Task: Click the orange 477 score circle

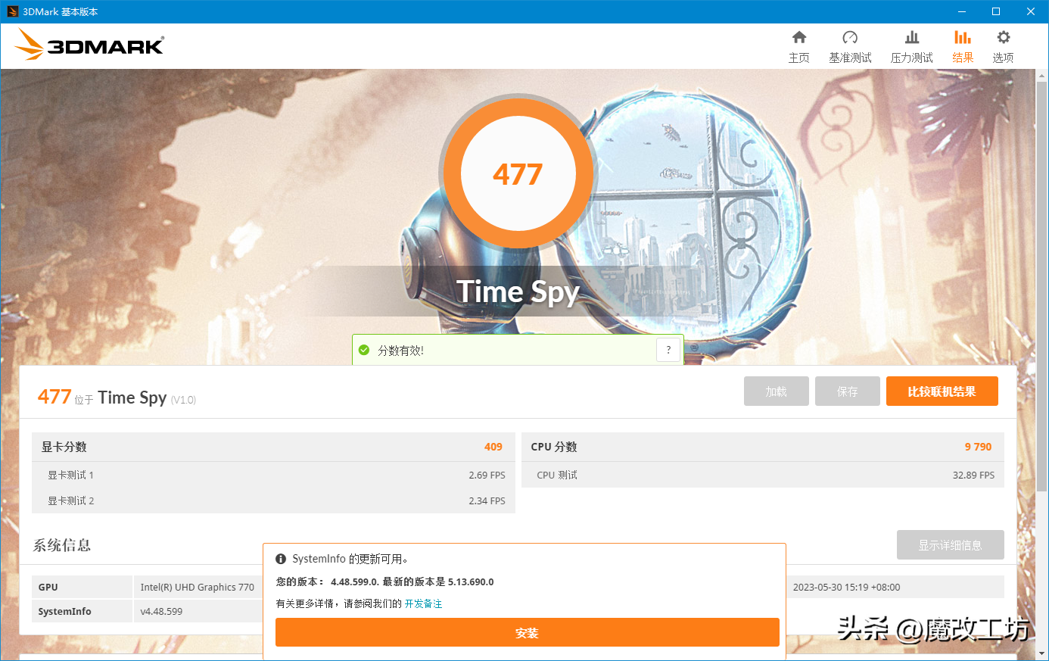Action: [518, 174]
